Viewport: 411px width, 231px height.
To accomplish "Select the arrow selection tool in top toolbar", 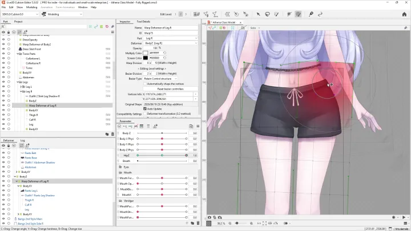I will click(x=258, y=14).
